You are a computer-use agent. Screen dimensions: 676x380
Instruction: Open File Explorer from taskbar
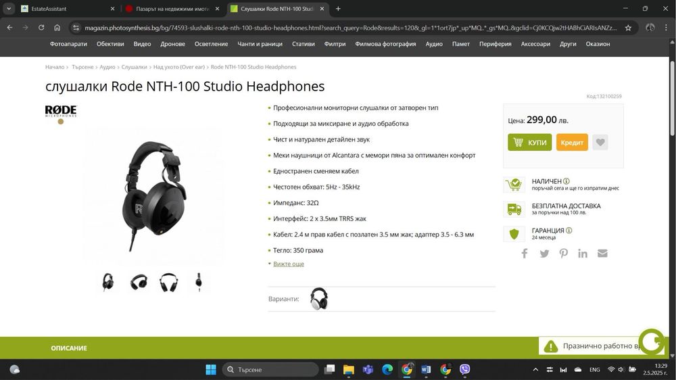click(x=348, y=369)
